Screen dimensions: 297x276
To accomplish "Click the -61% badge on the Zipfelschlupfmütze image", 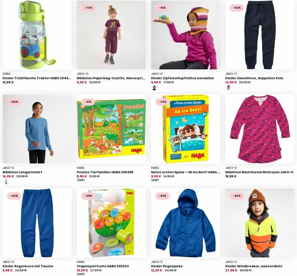I will [163, 8].
